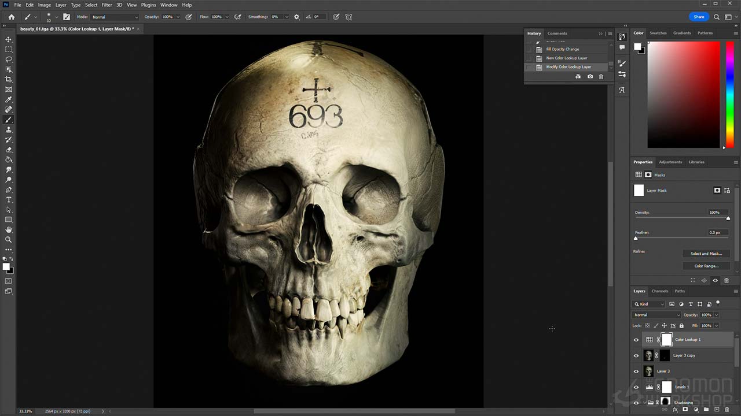Select the Move tool
The image size is (741, 416).
(9, 39)
